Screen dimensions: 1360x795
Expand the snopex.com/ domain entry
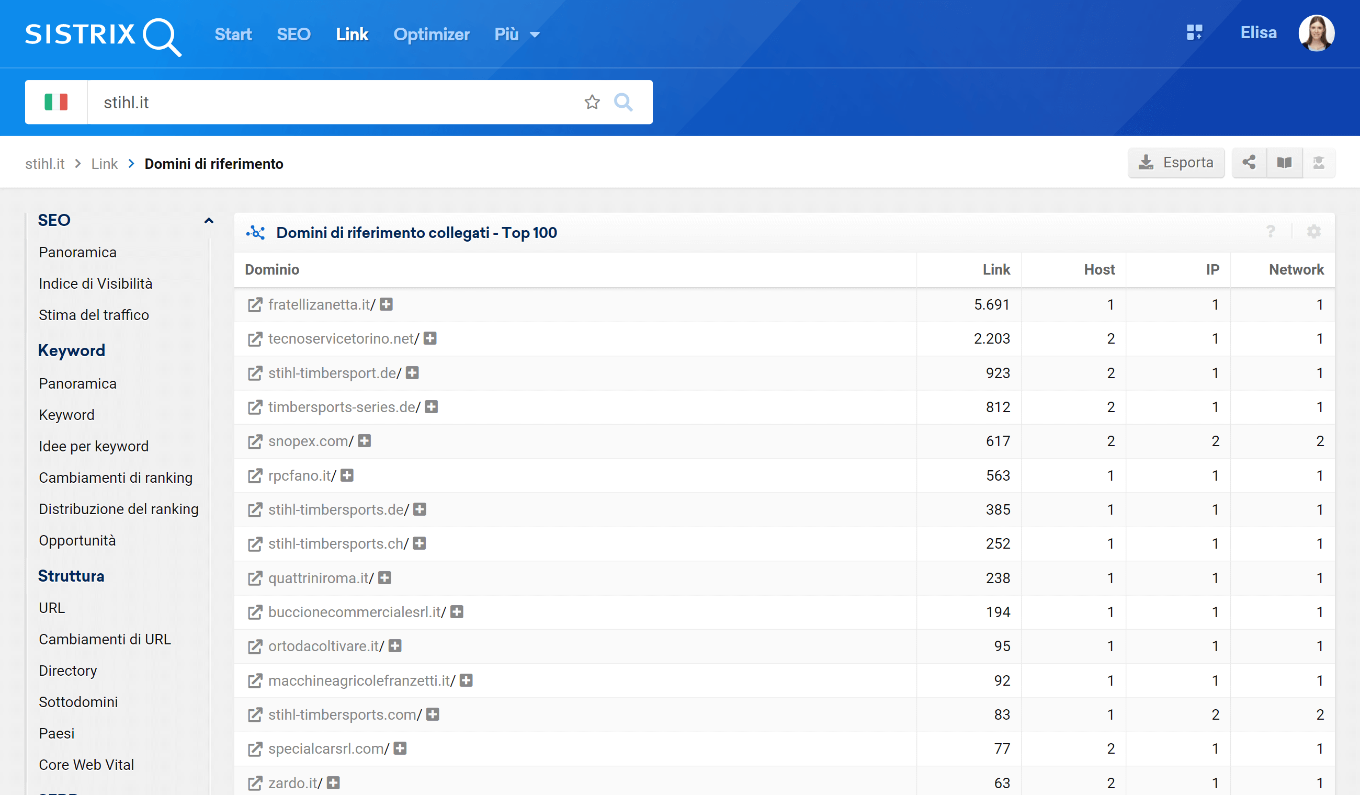tap(365, 441)
